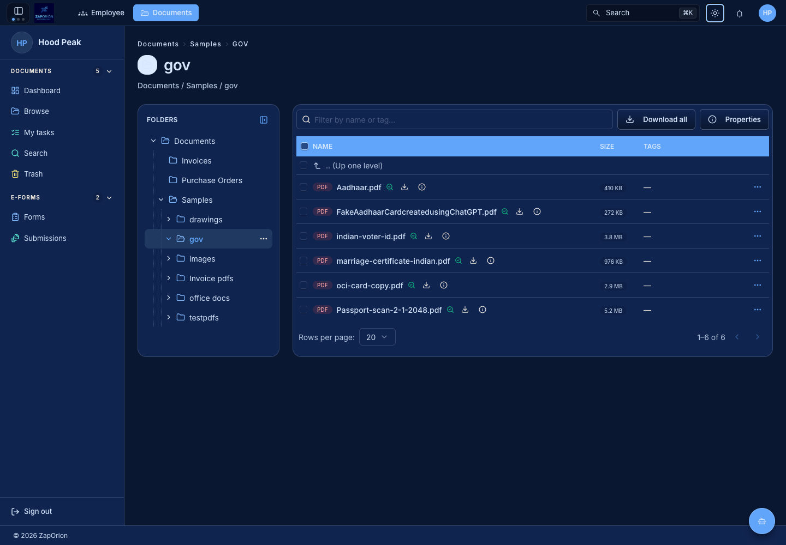Open the global Search box
The height and width of the screenshot is (545, 786).
(643, 13)
